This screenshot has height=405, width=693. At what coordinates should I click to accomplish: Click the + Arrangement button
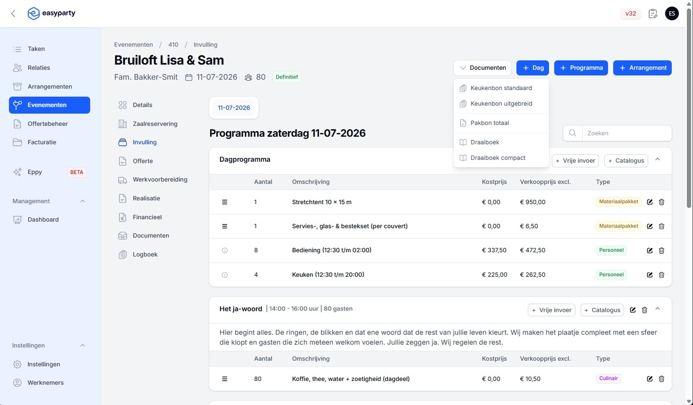point(642,68)
